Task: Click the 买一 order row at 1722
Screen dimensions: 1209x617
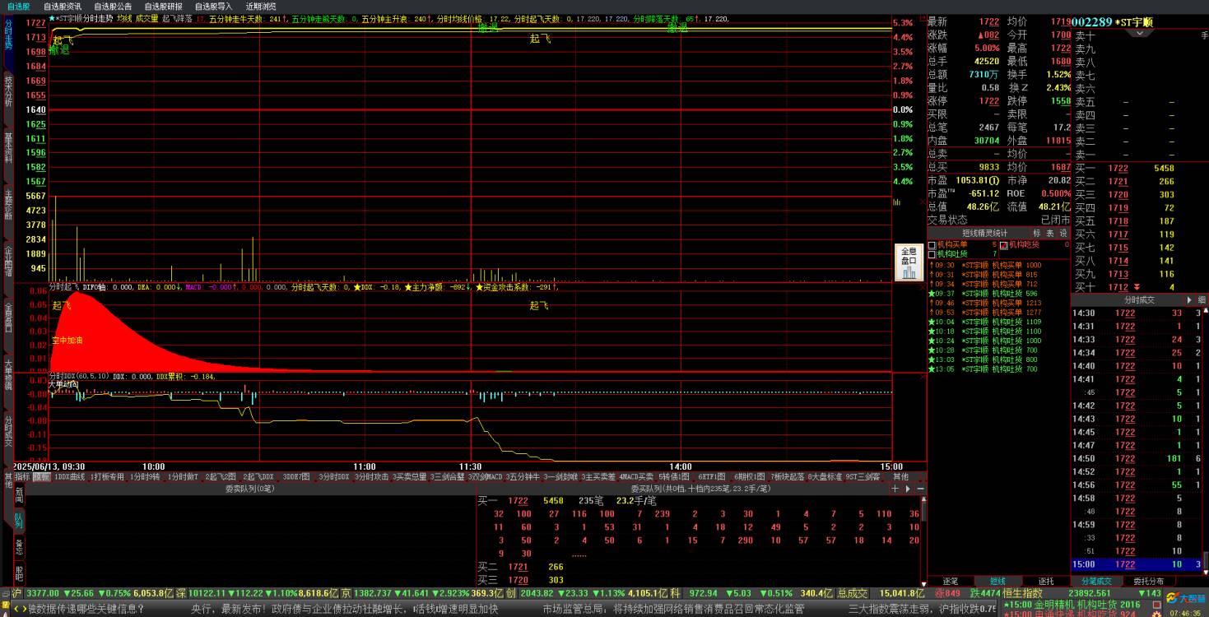Action: (1137, 168)
